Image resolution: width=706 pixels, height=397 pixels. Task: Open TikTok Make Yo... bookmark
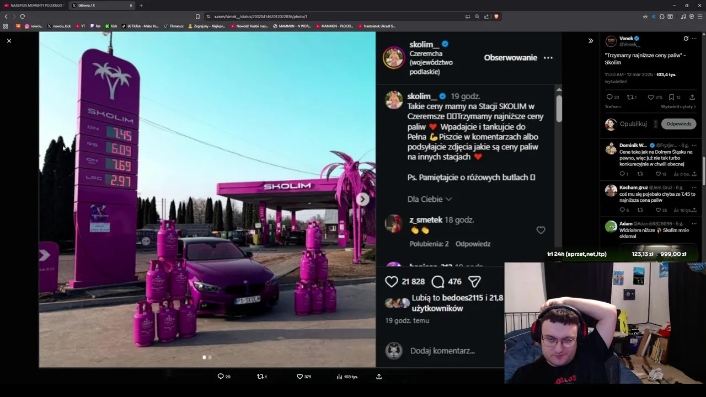(140, 26)
